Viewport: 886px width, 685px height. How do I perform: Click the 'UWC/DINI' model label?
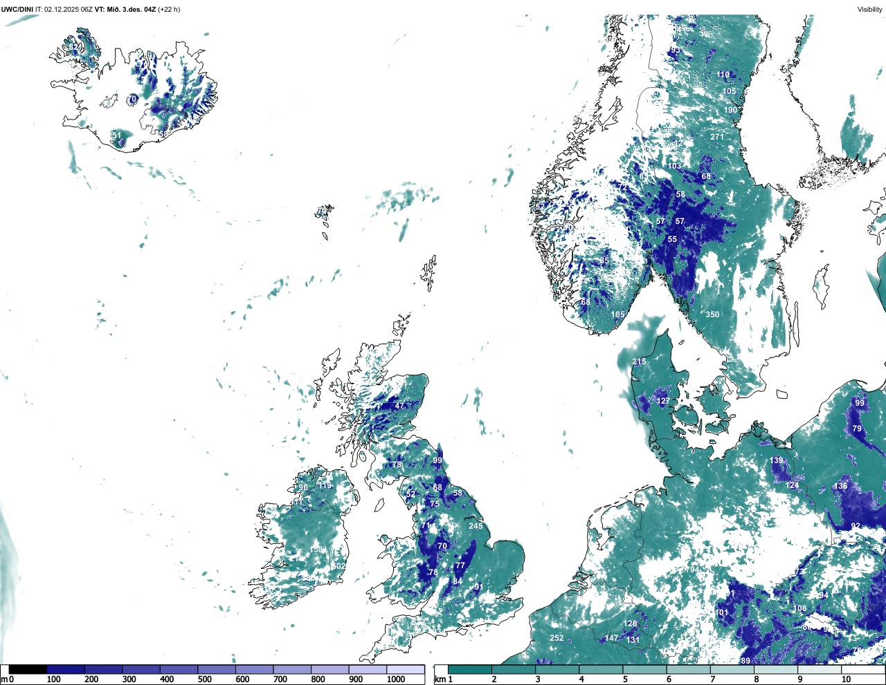[17, 9]
